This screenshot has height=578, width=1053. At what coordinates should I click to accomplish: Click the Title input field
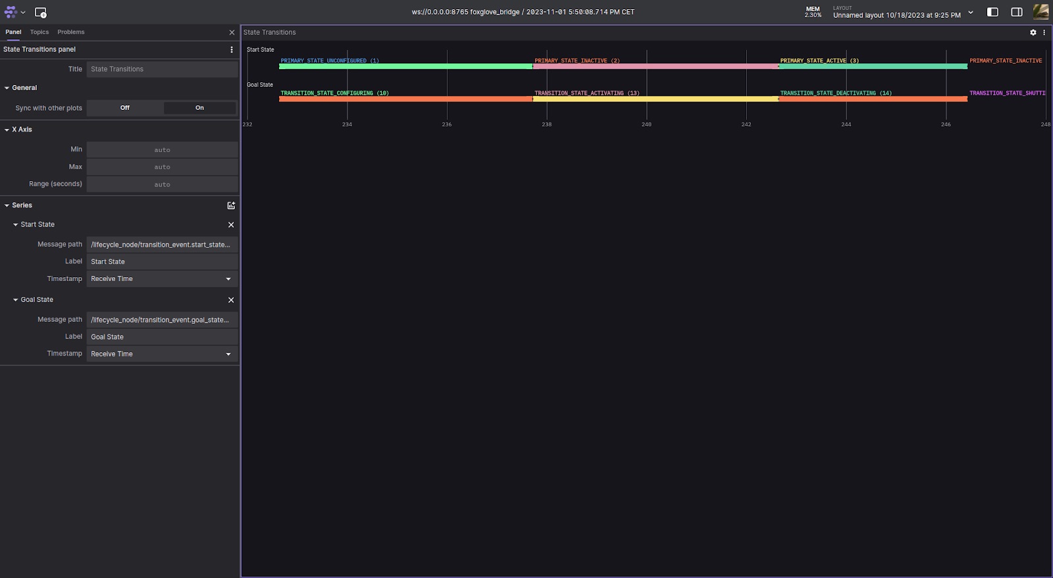tap(162, 69)
